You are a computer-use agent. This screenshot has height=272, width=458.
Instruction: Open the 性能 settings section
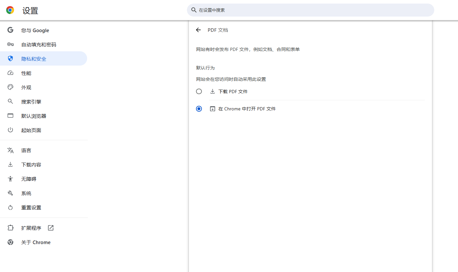click(x=44, y=73)
